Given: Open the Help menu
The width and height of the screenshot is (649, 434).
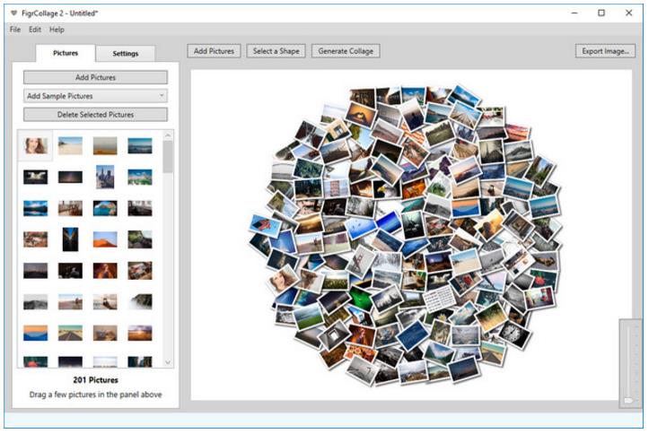Looking at the screenshot, I should click(x=57, y=30).
